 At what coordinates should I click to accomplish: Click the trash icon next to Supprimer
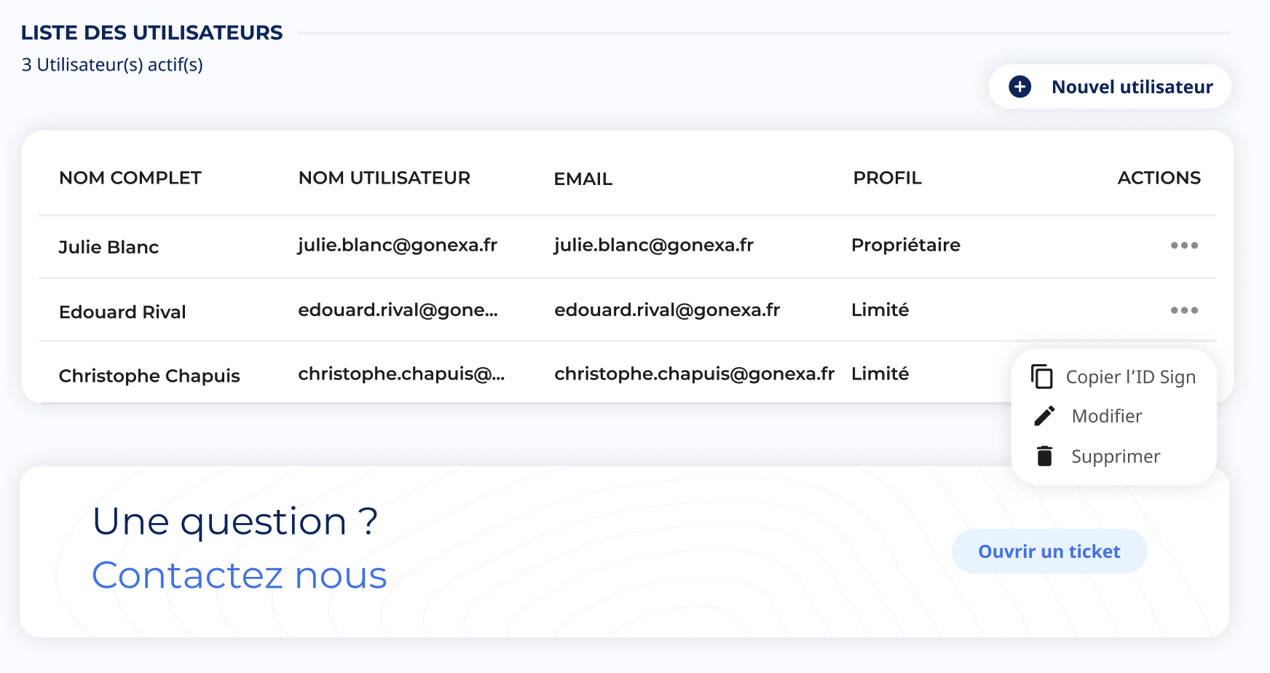click(x=1044, y=456)
